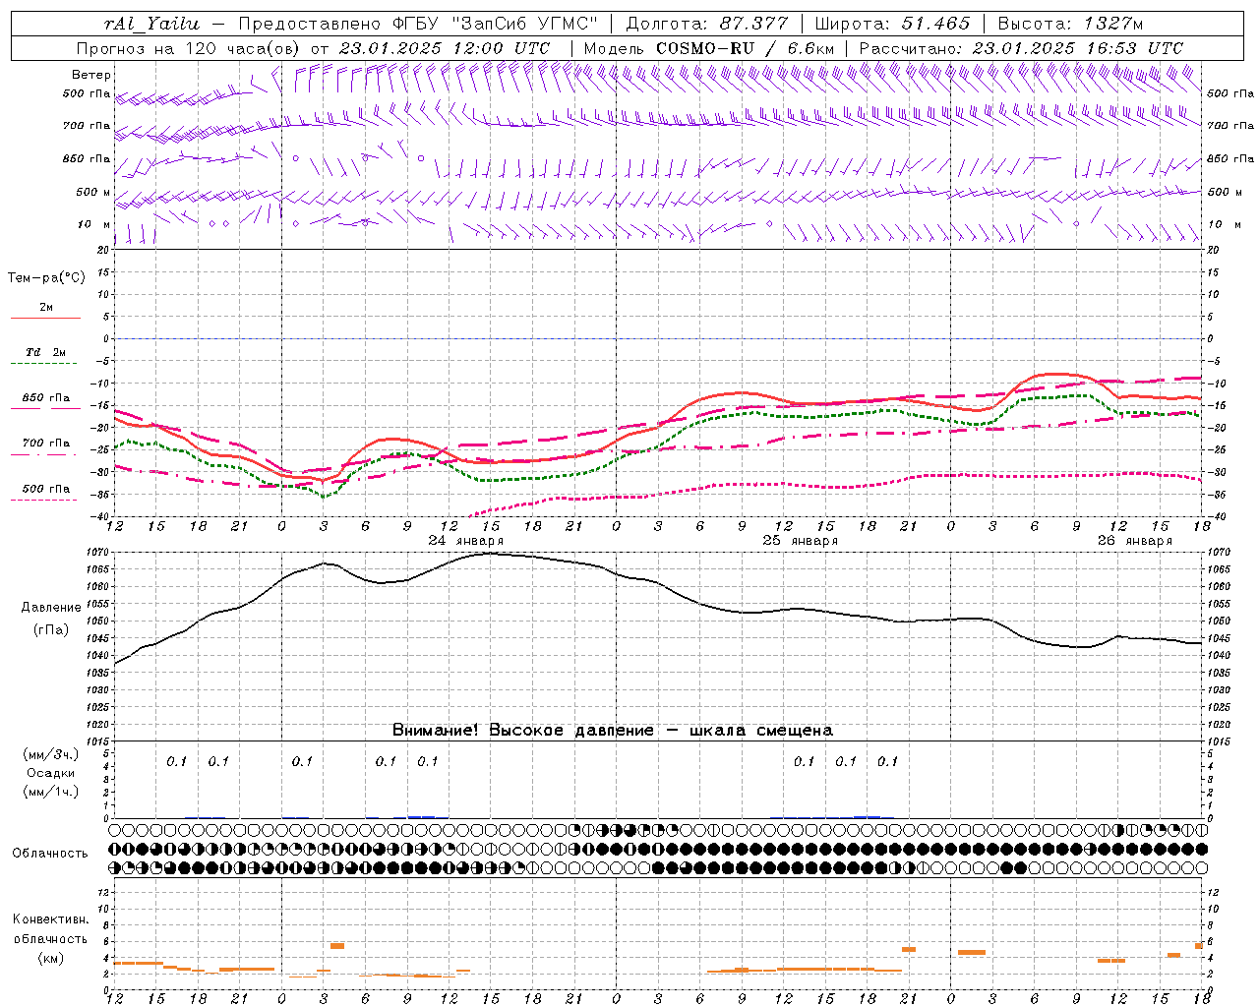Click the Ветер wind panel label
The height and width of the screenshot is (1007, 1259).
click(x=91, y=75)
